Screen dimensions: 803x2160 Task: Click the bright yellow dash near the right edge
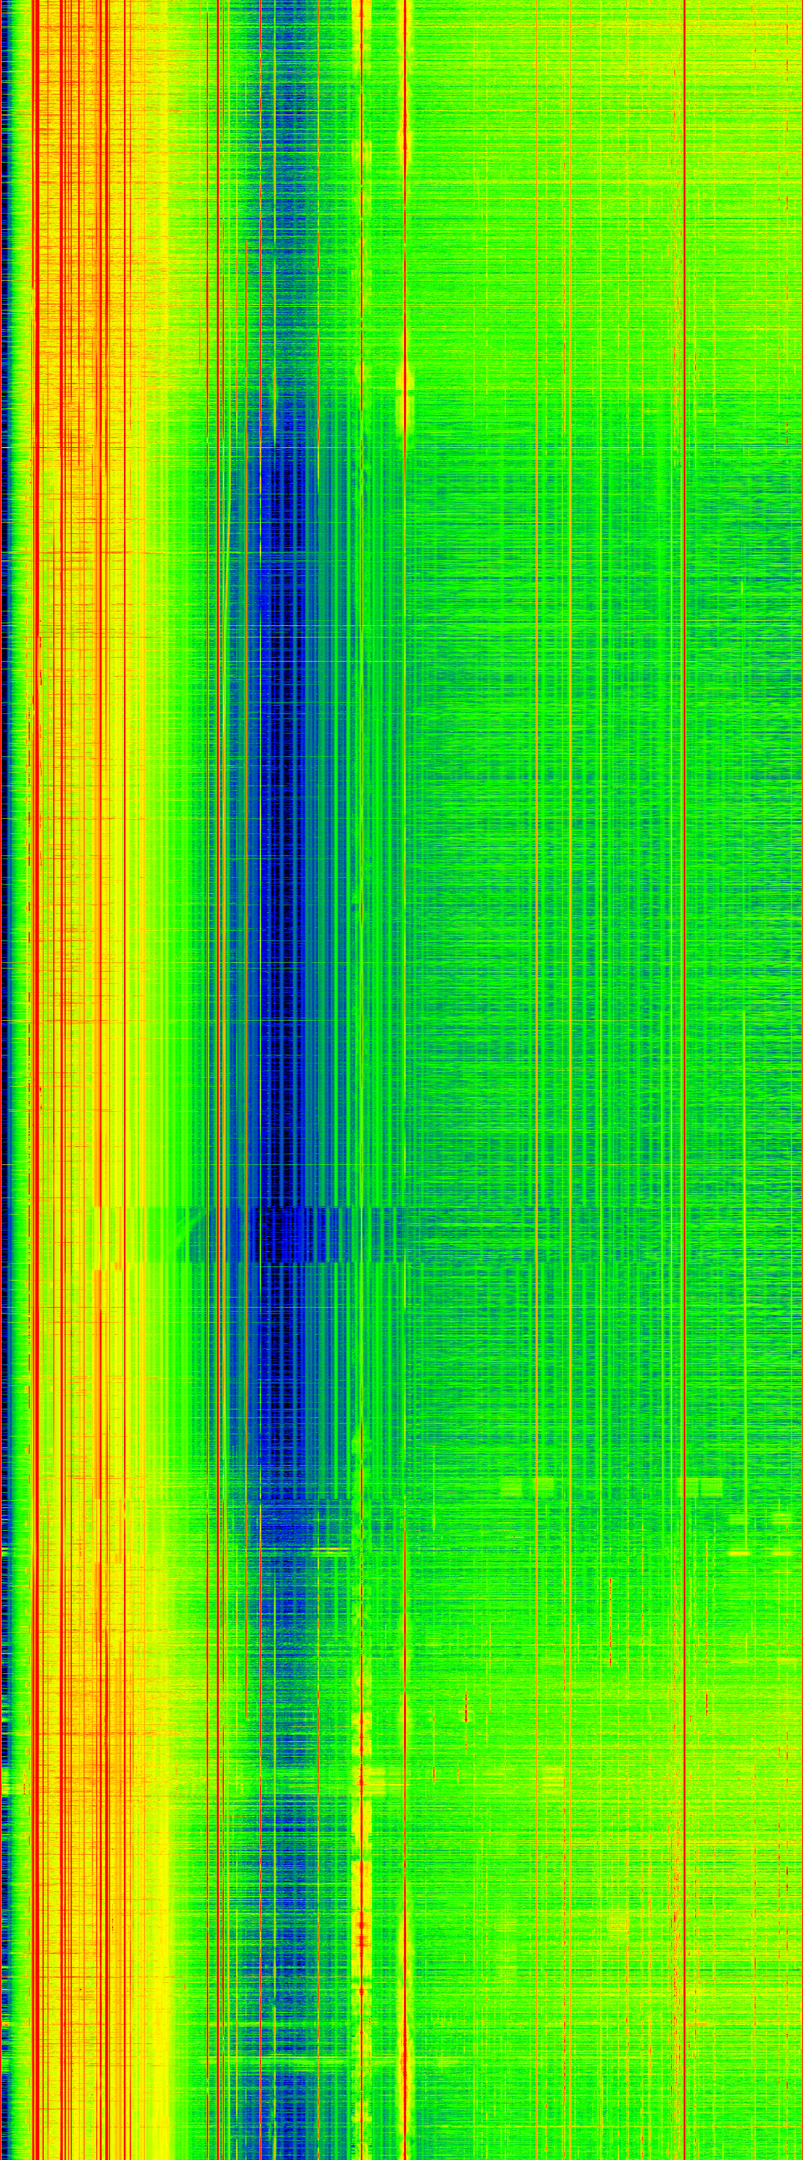[x=739, y=1553]
